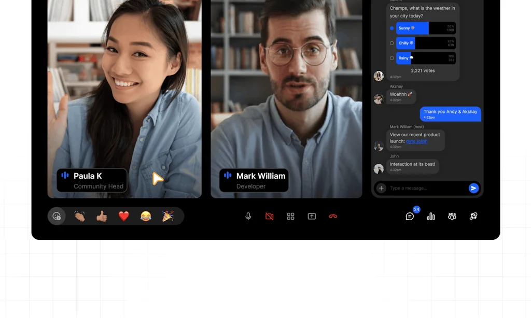Open the rocket plugins icon
Viewport: 531px width, 318px height.
point(473,216)
